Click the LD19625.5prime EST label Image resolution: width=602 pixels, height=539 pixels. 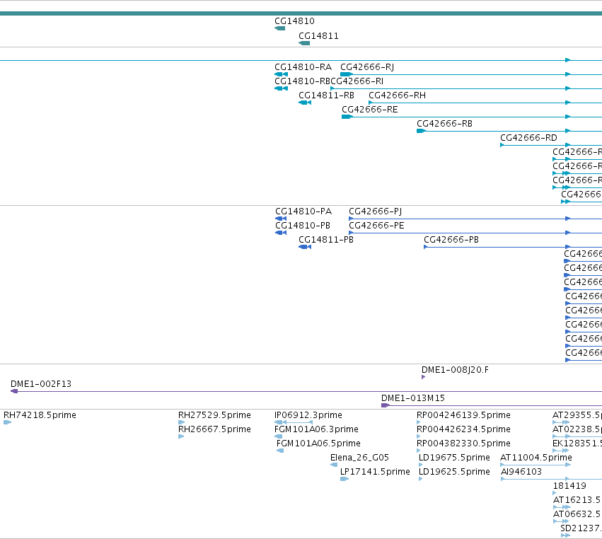[x=454, y=473]
